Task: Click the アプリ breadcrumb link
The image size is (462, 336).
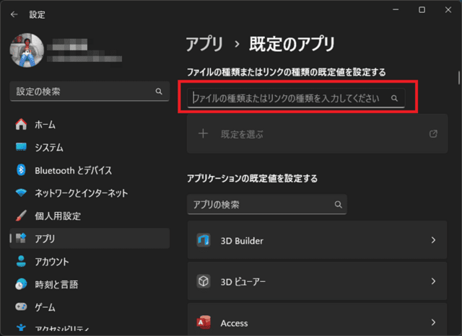Action: [x=204, y=44]
